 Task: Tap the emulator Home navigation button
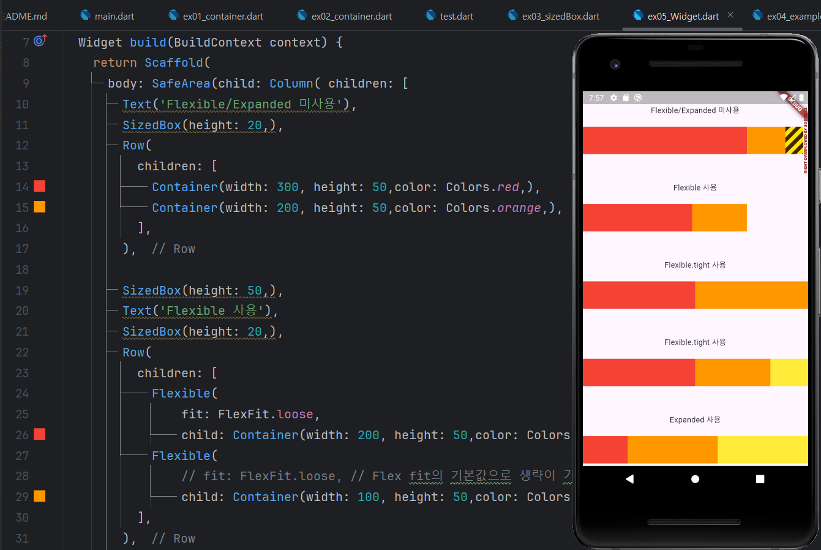[x=695, y=479]
